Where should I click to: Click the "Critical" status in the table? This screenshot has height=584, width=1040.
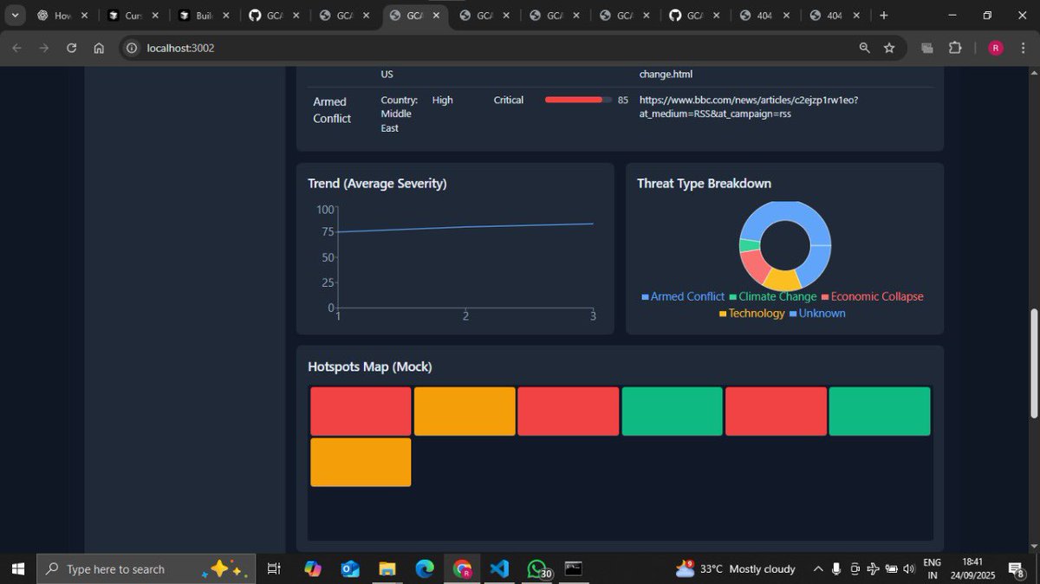click(509, 100)
